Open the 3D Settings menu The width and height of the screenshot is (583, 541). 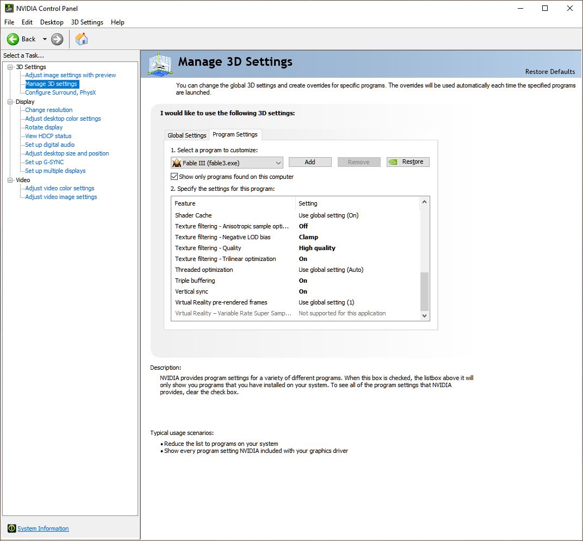87,22
